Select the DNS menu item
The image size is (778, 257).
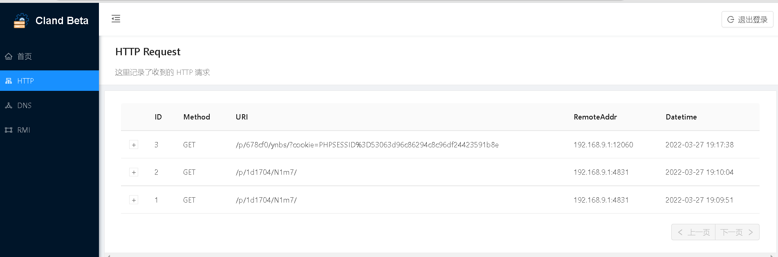pyautogui.click(x=25, y=106)
